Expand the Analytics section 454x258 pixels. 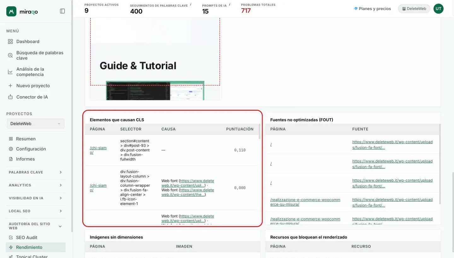[x=36, y=185]
